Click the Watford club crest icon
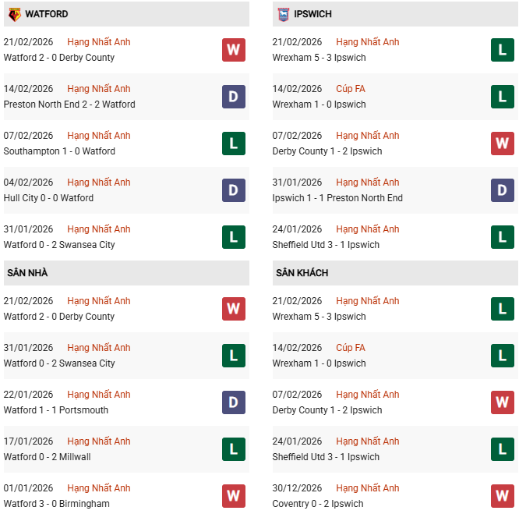This screenshot has height=514, width=519. point(14,14)
